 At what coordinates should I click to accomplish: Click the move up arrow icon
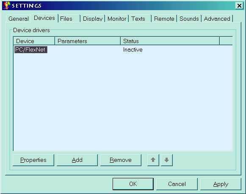[x=153, y=160]
